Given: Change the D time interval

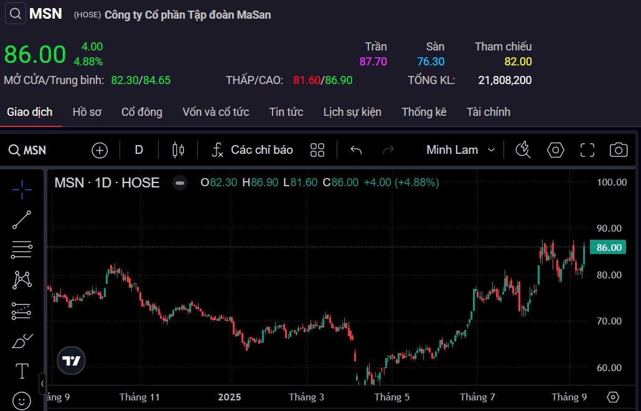Looking at the screenshot, I should tap(139, 150).
